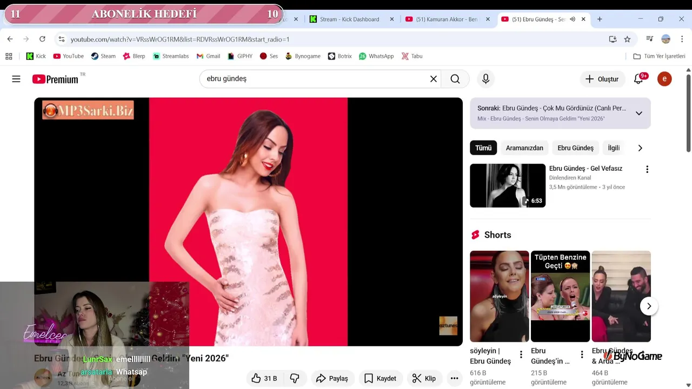Screen dimensions: 692x389
Task: Open Bynogame bookmark
Action: [303, 56]
